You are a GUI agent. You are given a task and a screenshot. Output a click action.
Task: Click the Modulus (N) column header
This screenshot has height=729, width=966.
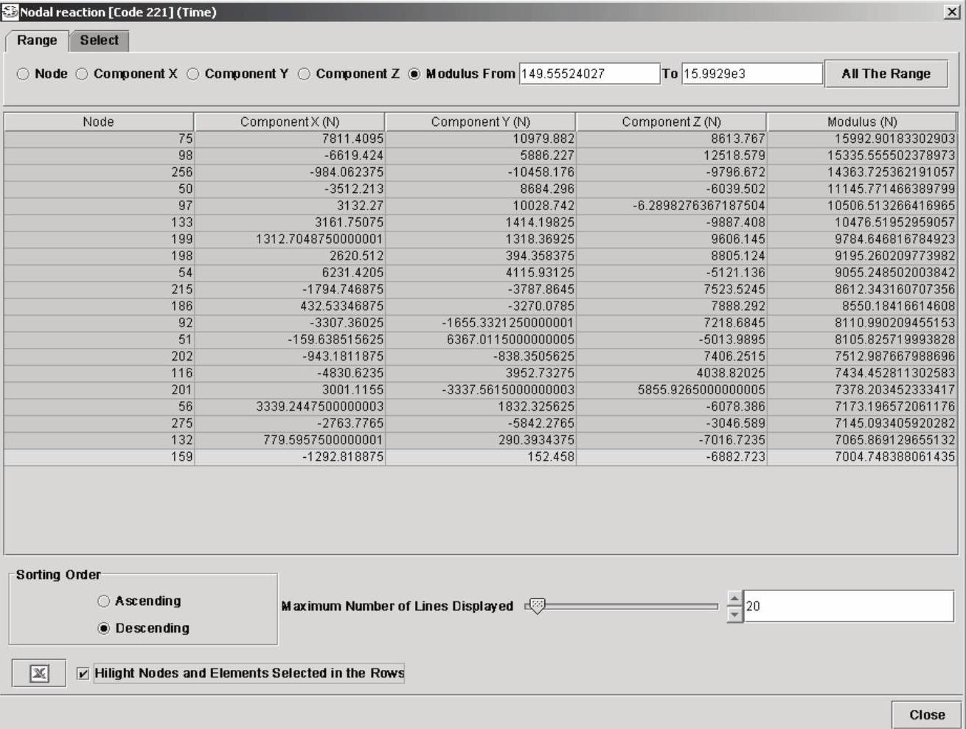(861, 122)
